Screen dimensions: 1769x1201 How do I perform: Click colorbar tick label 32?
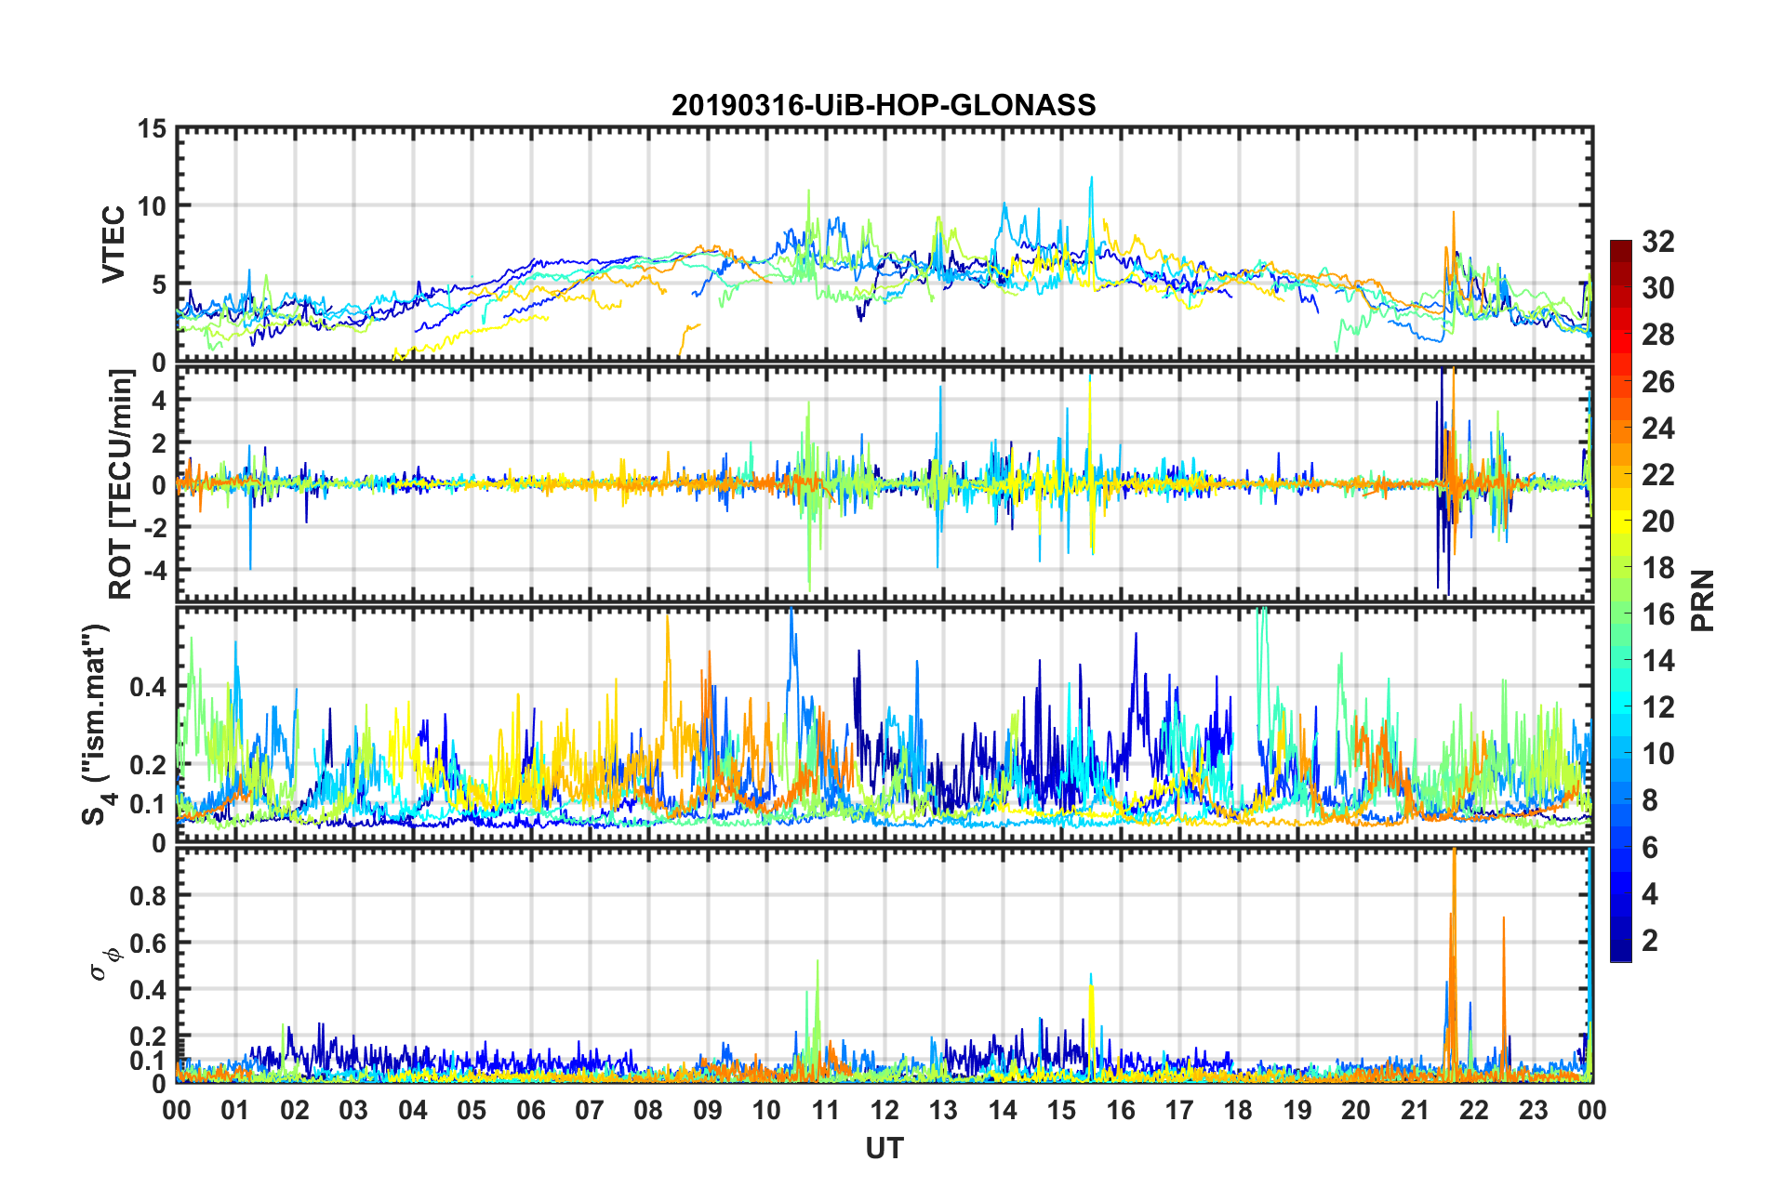[x=1657, y=242]
